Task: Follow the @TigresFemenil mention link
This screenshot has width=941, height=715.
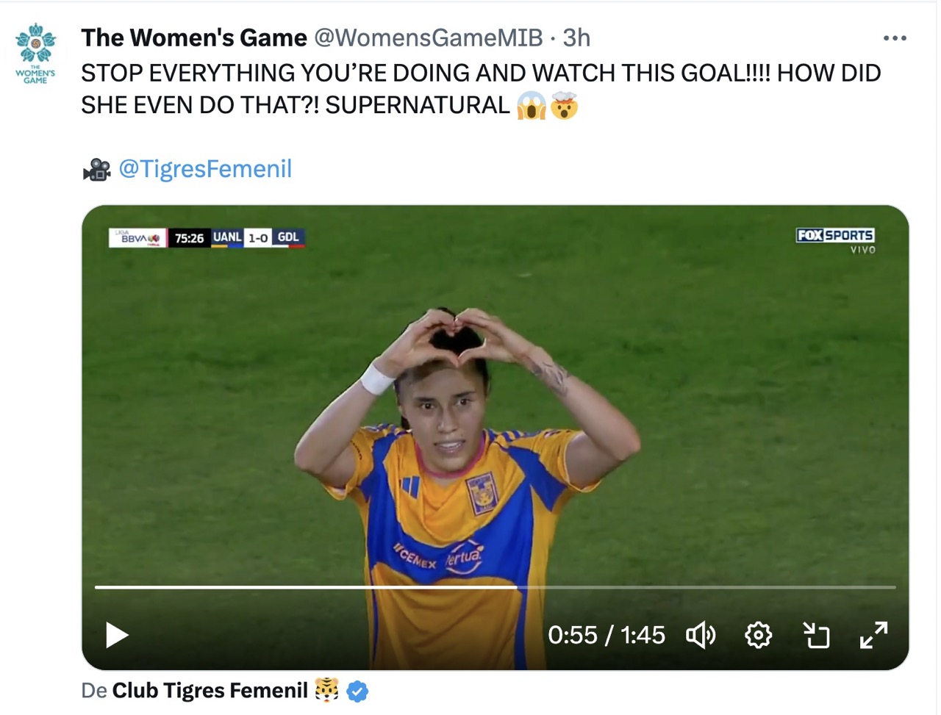Action: [x=205, y=169]
